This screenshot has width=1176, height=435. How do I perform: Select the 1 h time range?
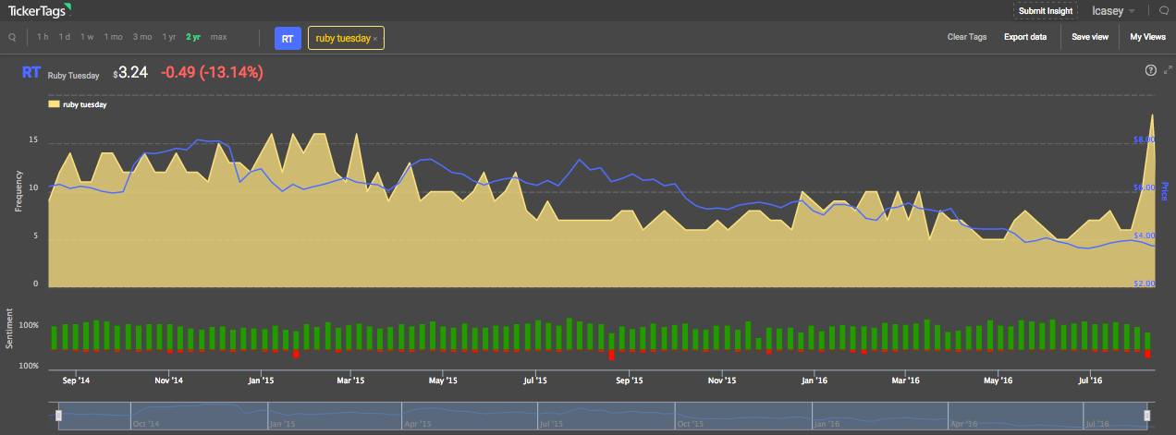43,37
